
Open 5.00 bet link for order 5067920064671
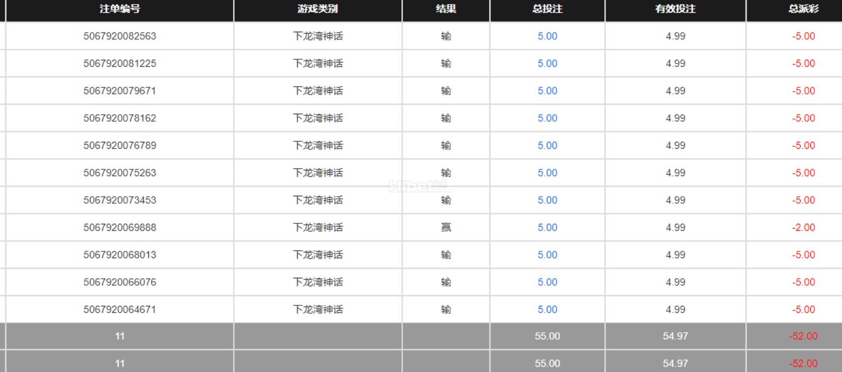pyautogui.click(x=547, y=310)
